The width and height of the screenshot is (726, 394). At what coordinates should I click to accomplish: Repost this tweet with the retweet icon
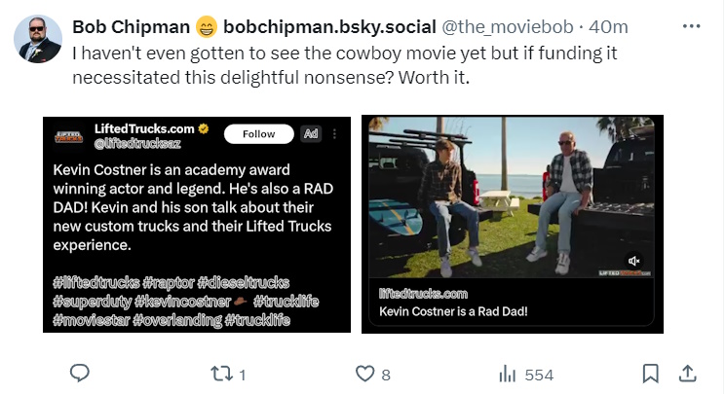pos(220,374)
